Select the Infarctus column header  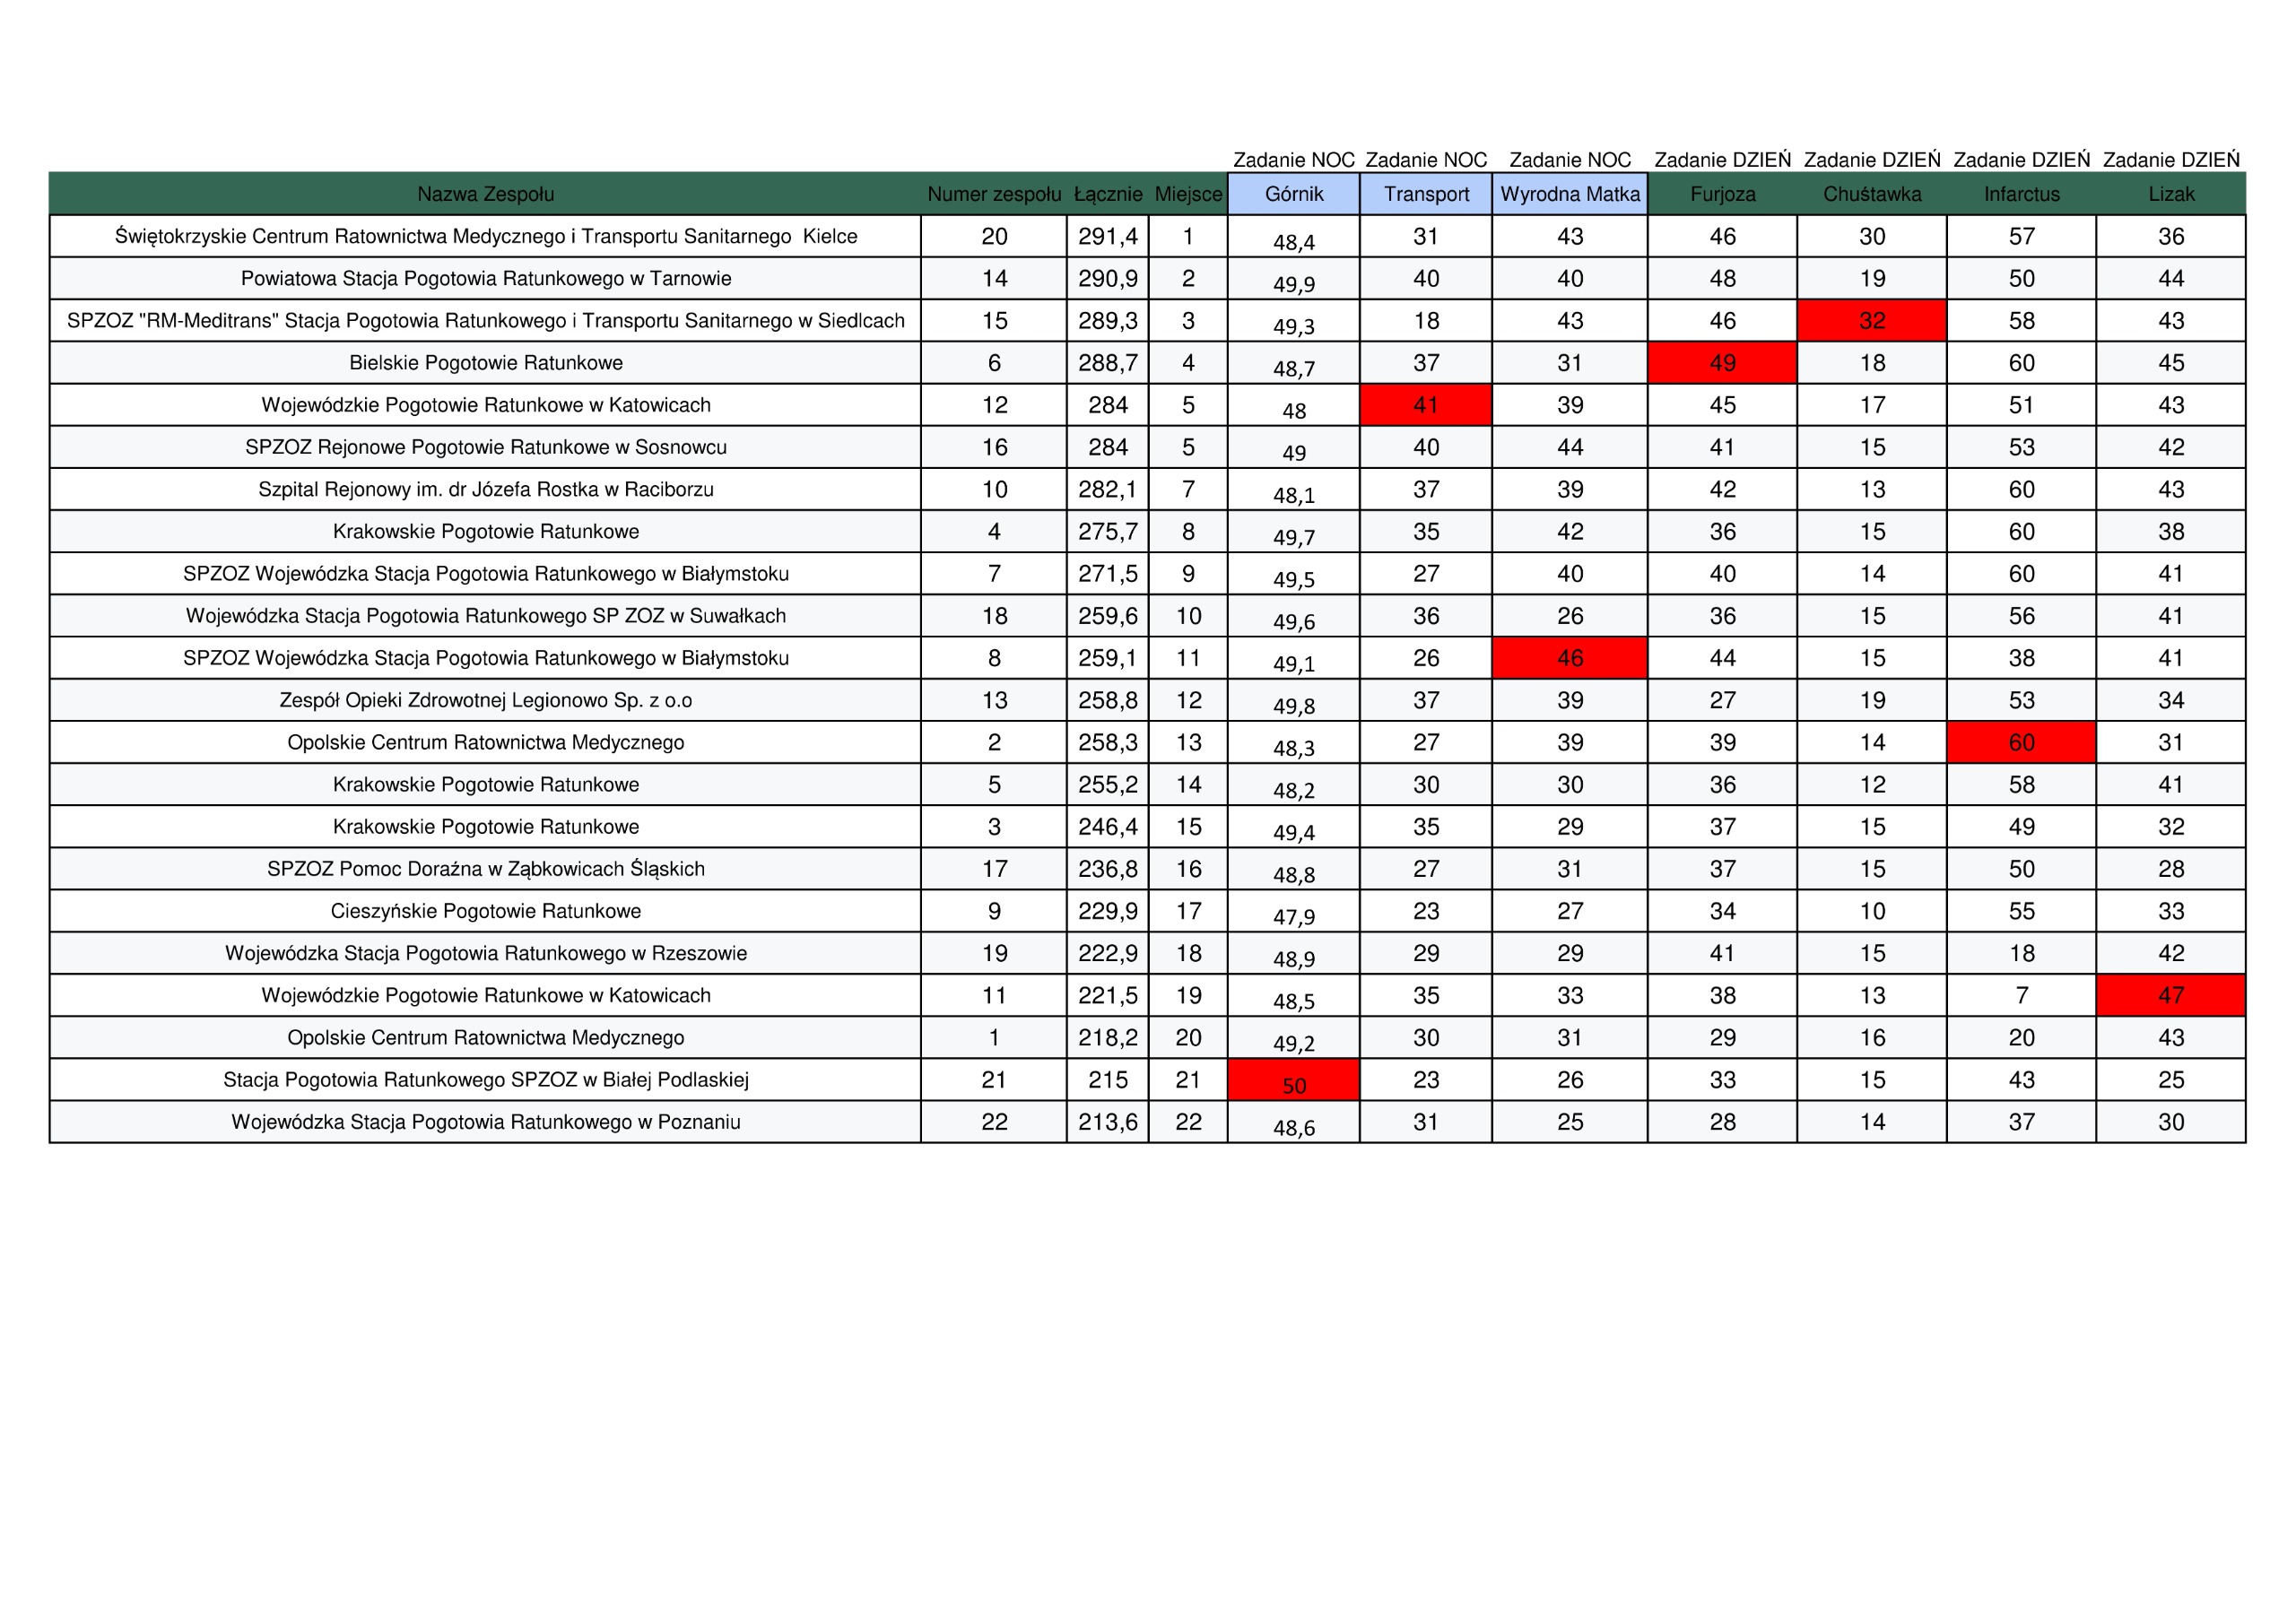point(2021,194)
